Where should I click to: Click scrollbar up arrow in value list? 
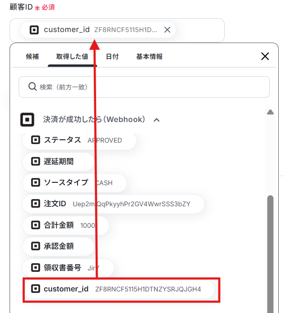coord(270,112)
